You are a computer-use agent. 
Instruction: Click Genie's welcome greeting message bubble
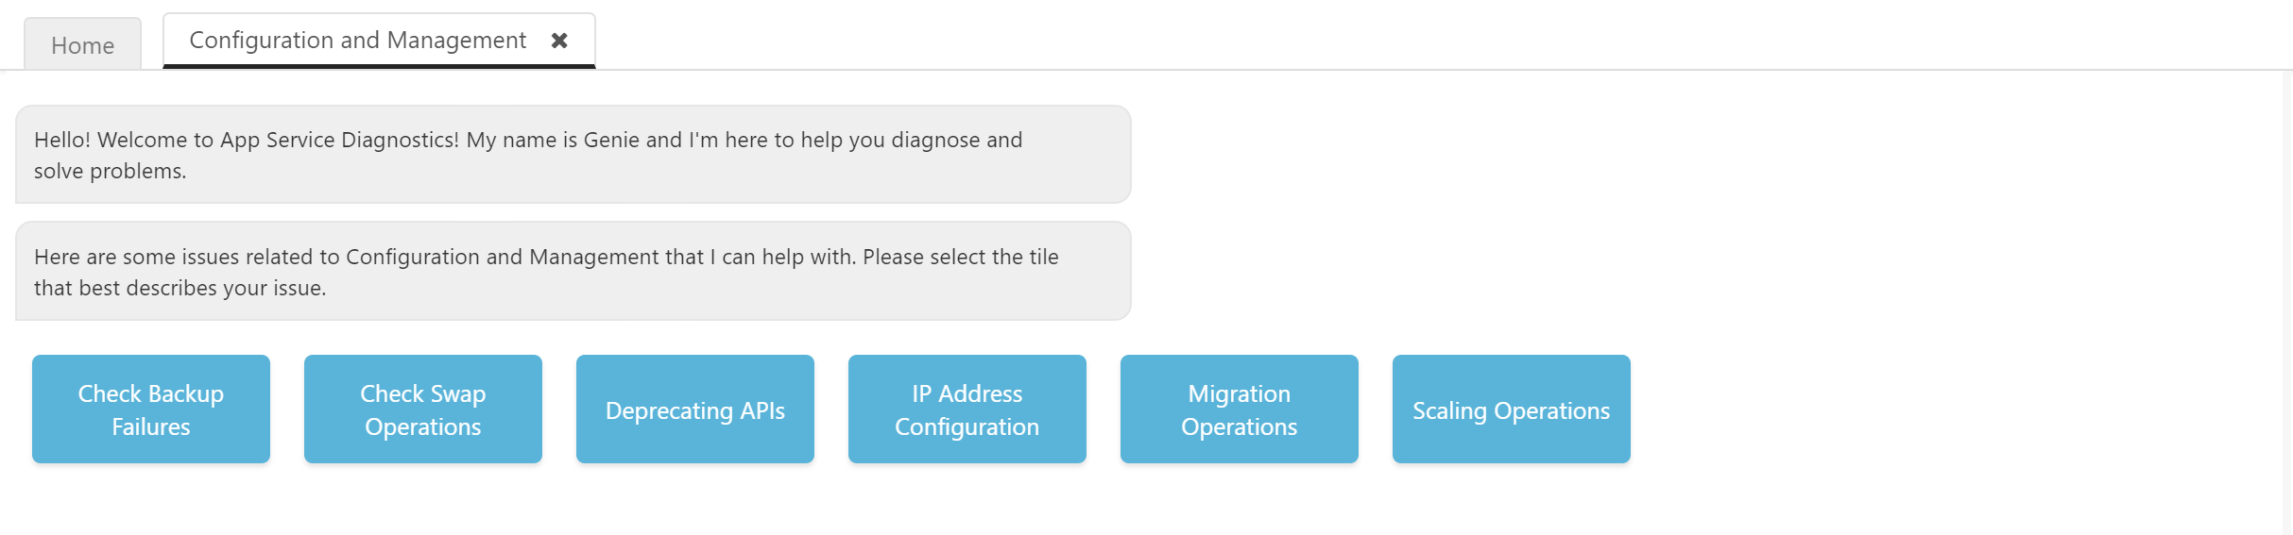[573, 155]
